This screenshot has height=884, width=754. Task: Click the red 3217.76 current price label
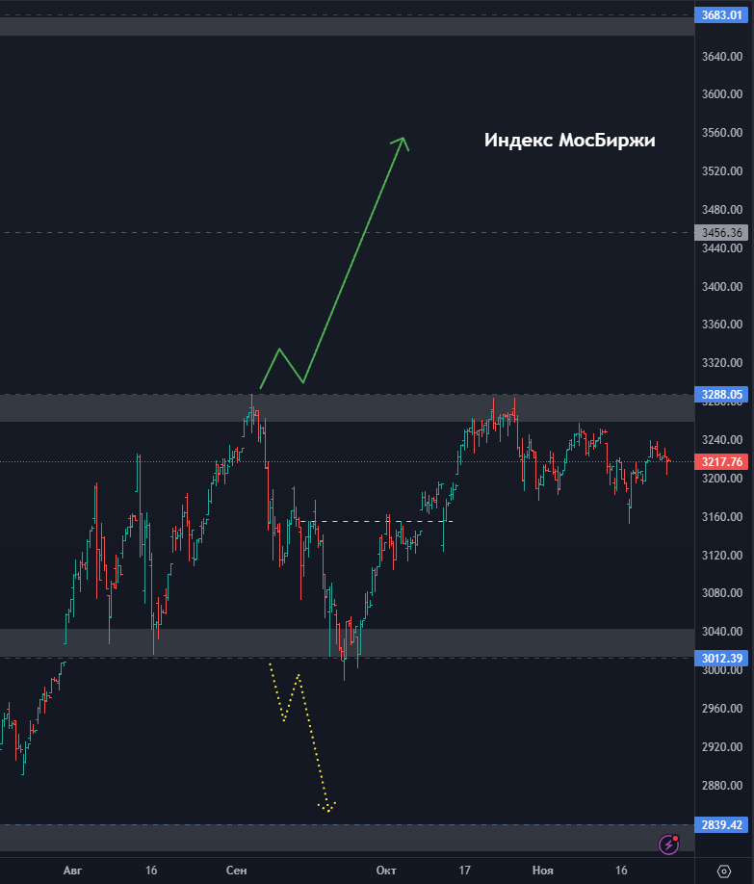[x=721, y=461]
